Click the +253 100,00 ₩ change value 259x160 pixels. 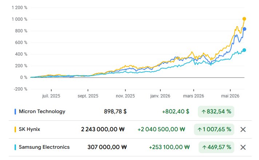click(169, 147)
